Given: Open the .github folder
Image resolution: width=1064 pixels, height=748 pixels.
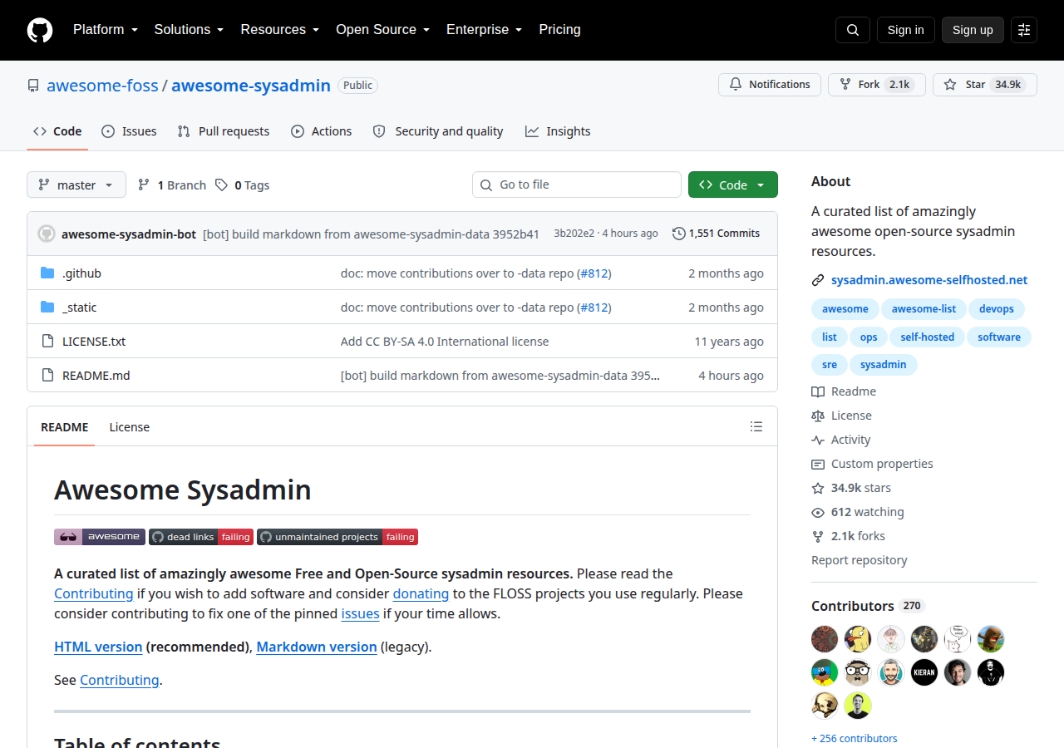Looking at the screenshot, I should [x=81, y=273].
